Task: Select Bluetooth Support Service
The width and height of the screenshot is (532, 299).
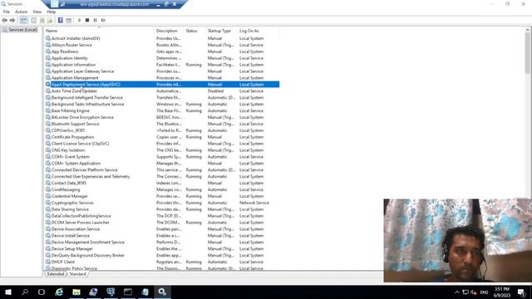Action: point(76,124)
